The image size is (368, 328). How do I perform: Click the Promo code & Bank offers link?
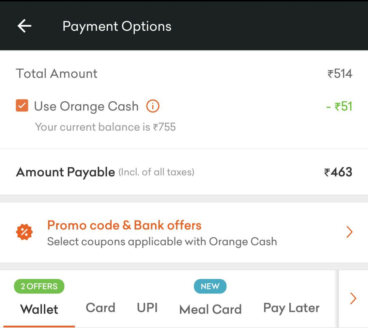124,225
